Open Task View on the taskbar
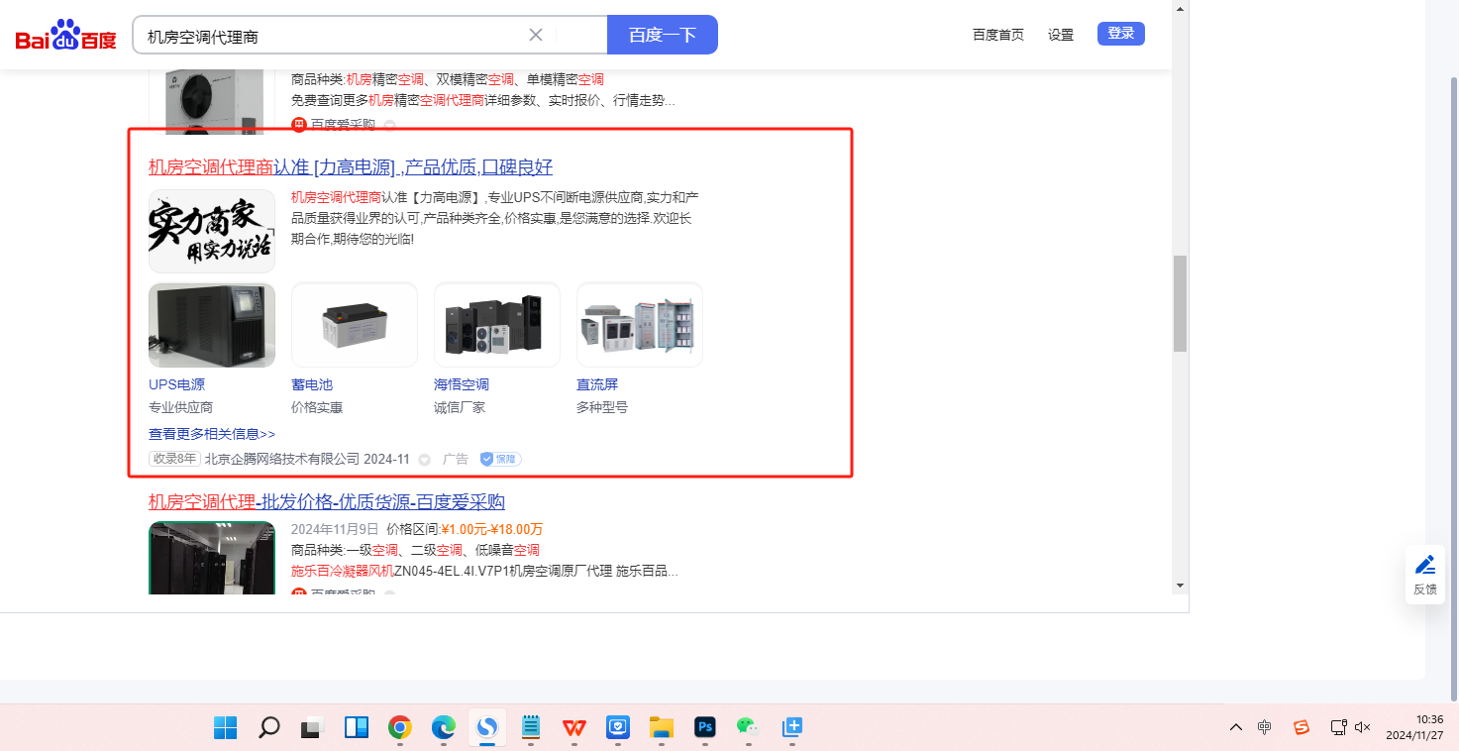The height and width of the screenshot is (751, 1459). click(313, 728)
